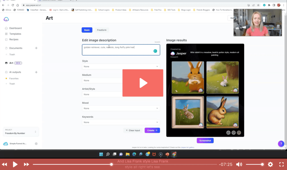
Task: Open Documents in the sidebar
Action: pyautogui.click(x=16, y=48)
